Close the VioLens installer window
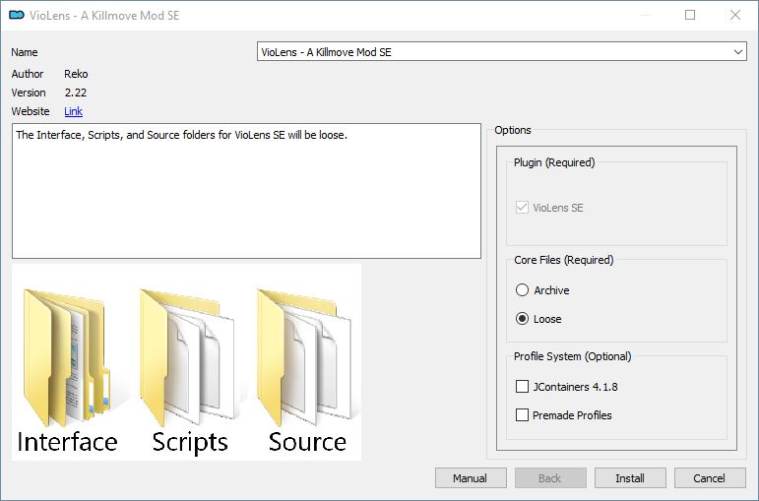This screenshot has width=759, height=501. coord(735,15)
